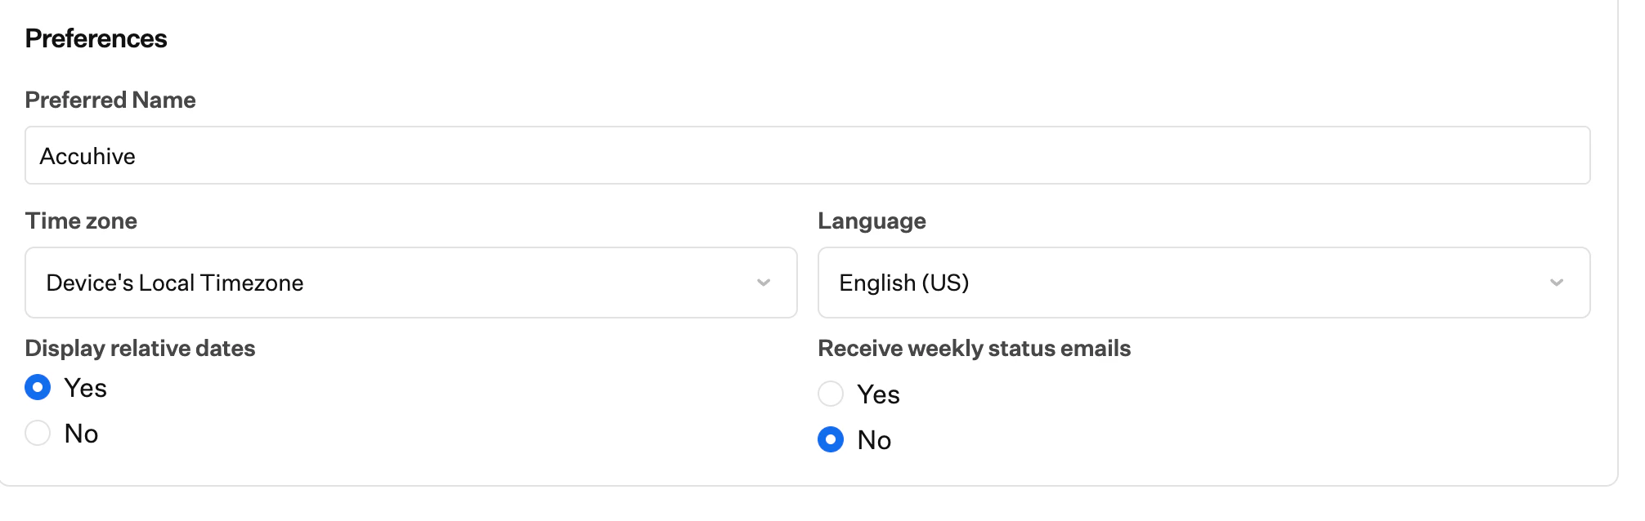
Task: Click the Preferred Name label
Action: click(x=110, y=100)
